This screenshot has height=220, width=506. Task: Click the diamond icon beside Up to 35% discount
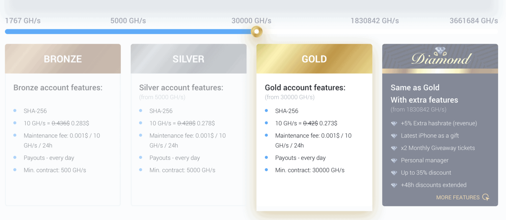[394, 173]
